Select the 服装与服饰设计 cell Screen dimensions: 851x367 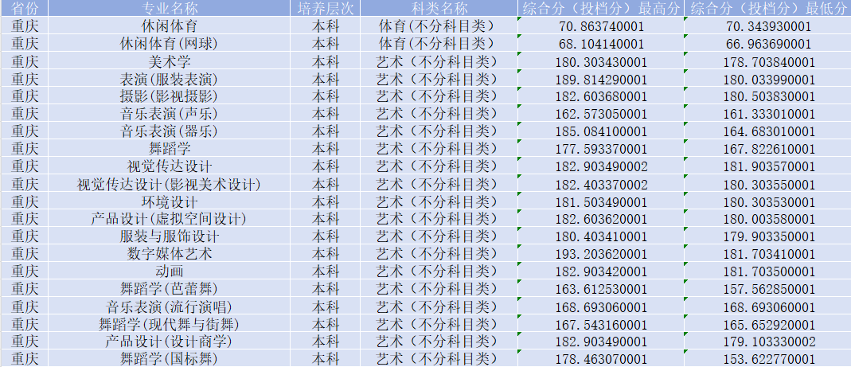[x=169, y=236]
